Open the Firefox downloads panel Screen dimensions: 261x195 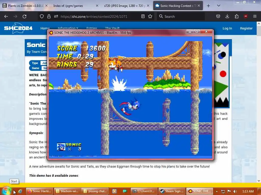pos(227,16)
